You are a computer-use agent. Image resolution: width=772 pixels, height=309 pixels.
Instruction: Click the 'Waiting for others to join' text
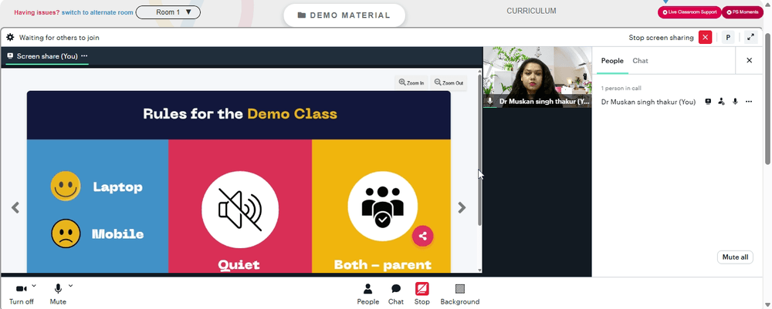[59, 37]
